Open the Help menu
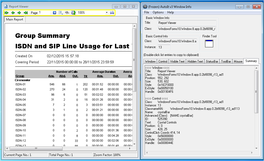264x161 pixels. click(170, 12)
